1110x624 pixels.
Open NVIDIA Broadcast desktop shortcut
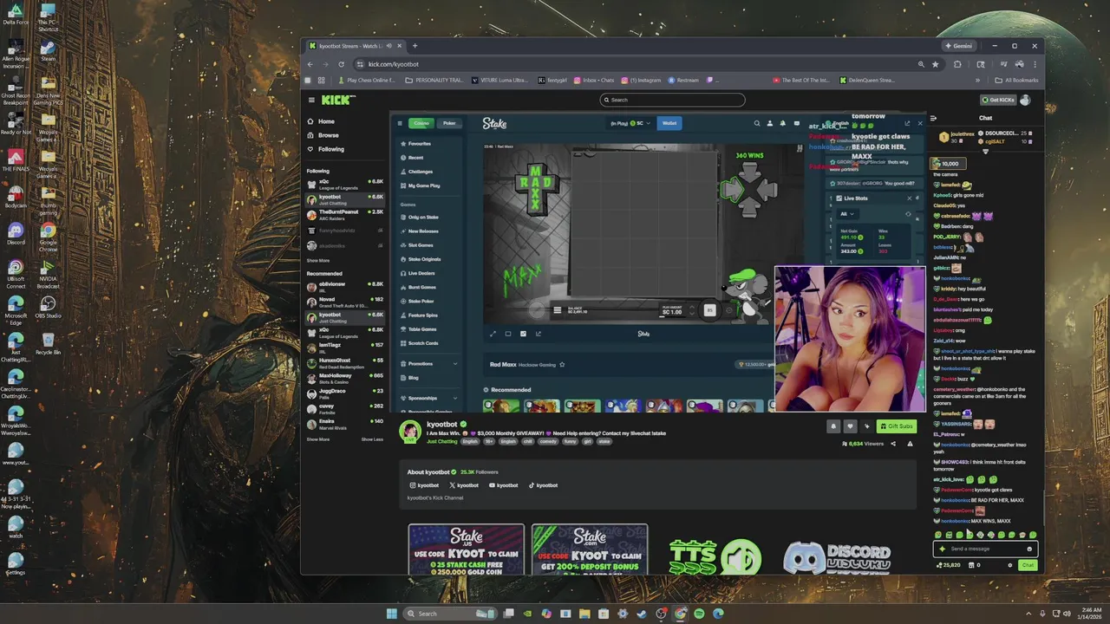pos(48,274)
